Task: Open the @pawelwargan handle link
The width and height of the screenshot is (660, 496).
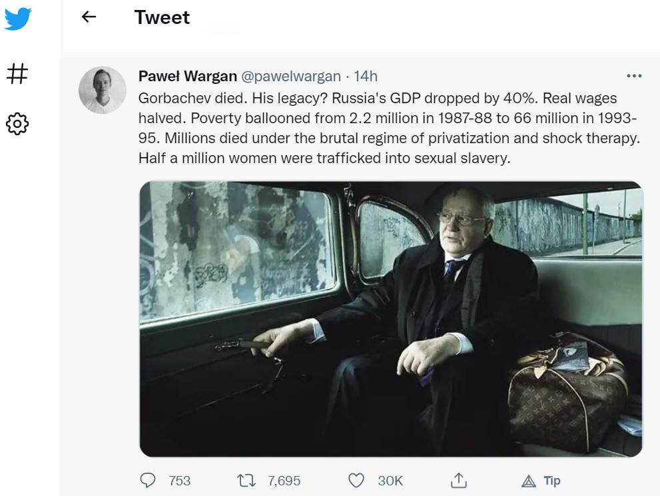Action: pos(291,76)
